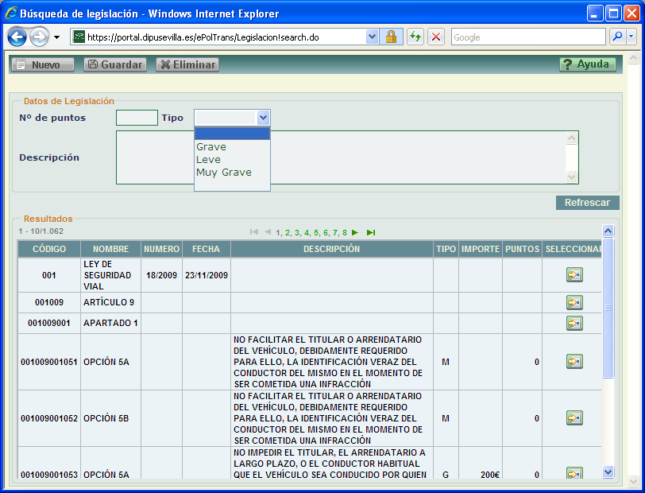Open address bar URL history dropdown

coord(373,37)
